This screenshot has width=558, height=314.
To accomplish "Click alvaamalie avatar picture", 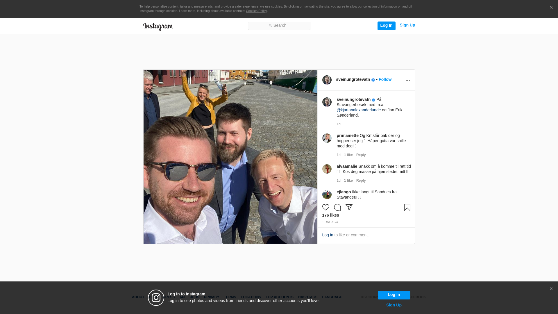I will pos(327,169).
